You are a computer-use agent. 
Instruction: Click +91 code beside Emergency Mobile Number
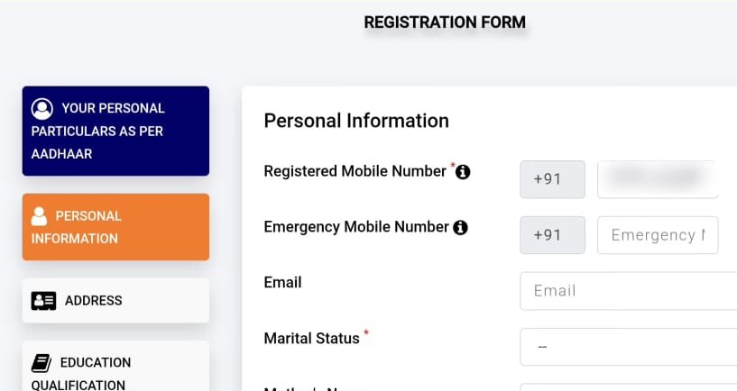point(548,235)
